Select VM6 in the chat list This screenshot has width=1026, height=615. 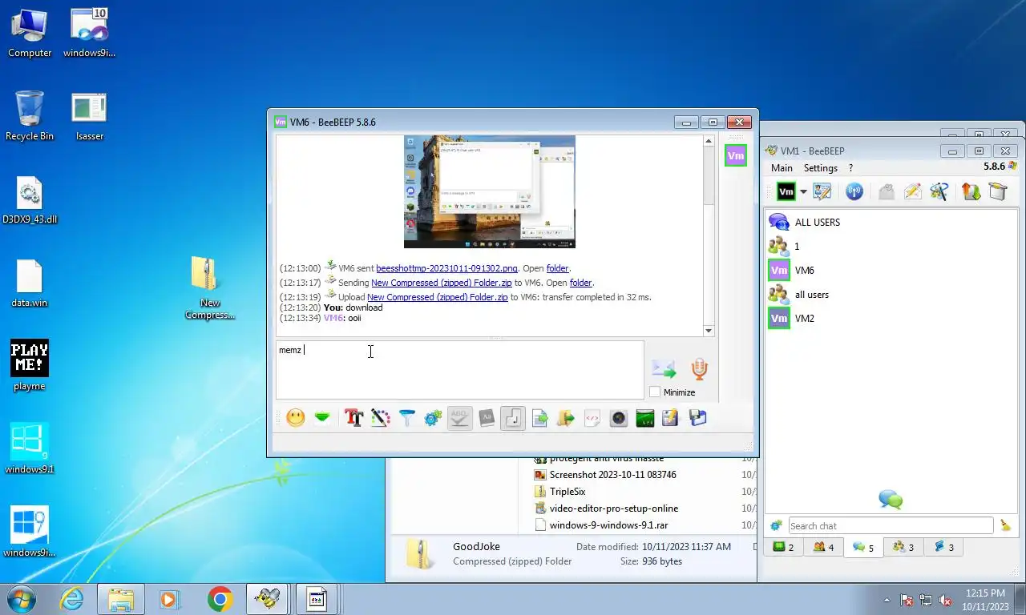tap(890, 270)
